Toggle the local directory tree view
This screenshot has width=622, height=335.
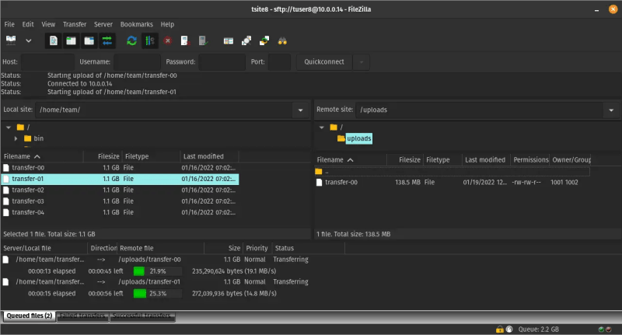[71, 40]
